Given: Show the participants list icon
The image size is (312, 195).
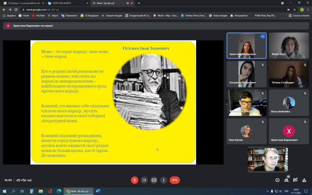Looking at the screenshot, I should [x=286, y=180].
